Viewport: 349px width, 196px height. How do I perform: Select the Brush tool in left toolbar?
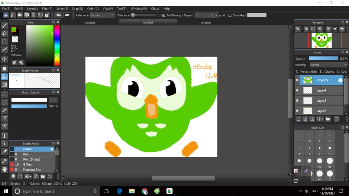(x=4, y=26)
